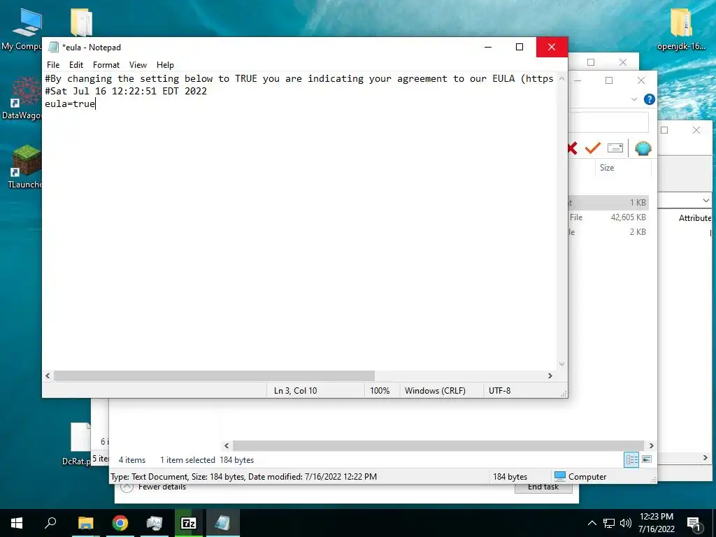This screenshot has width=716, height=537.
Task: Click right arrow of Explorer horizontal scrollbar
Action: coord(651,445)
